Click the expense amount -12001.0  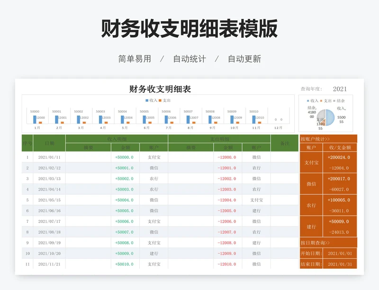click(x=227, y=168)
